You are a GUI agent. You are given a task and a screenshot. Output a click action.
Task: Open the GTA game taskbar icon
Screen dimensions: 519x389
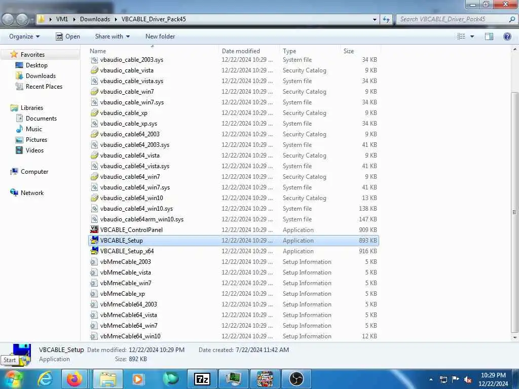click(265, 379)
